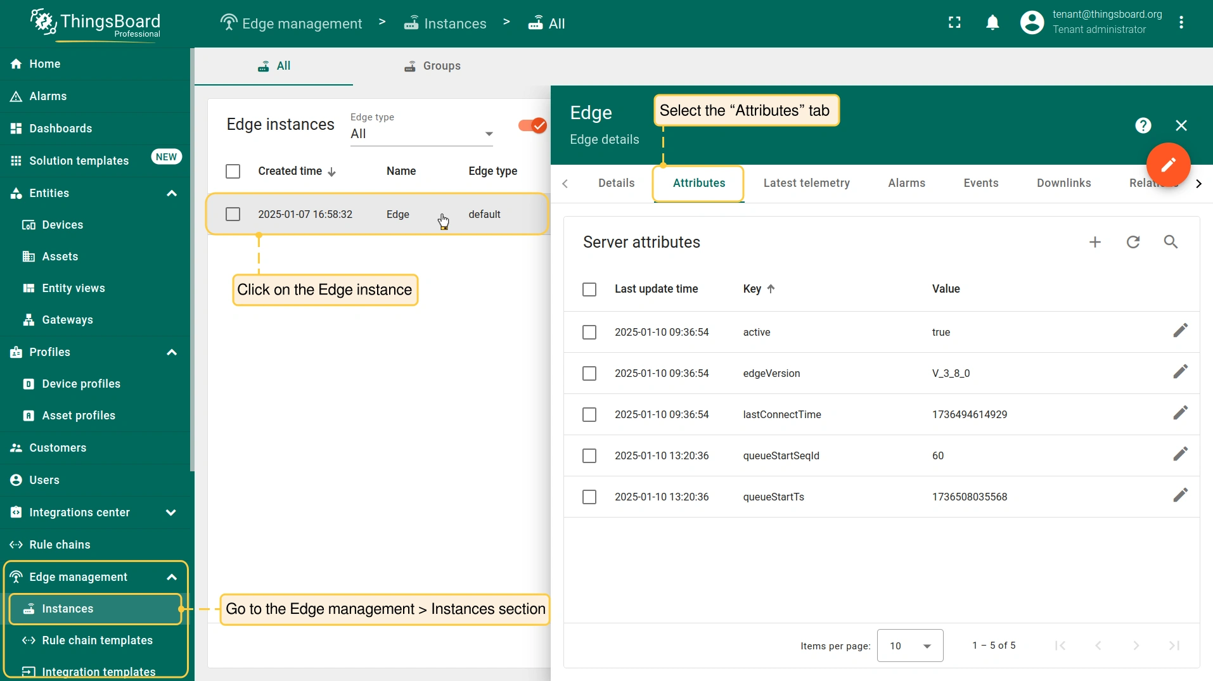This screenshot has height=681, width=1213.
Task: Click the add attribute plus icon
Action: 1094,242
